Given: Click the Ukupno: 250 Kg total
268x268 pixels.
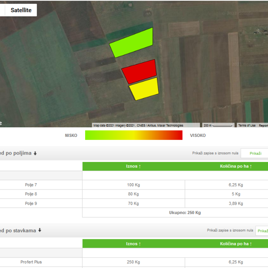Looking at the screenshot, I should click(185, 213).
